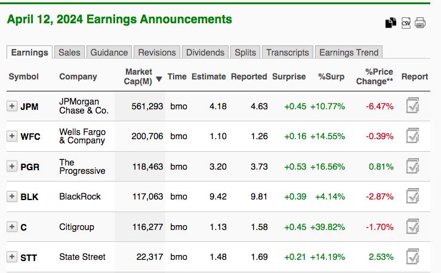Open the Transcripts tab
The height and width of the screenshot is (273, 441).
pos(288,53)
